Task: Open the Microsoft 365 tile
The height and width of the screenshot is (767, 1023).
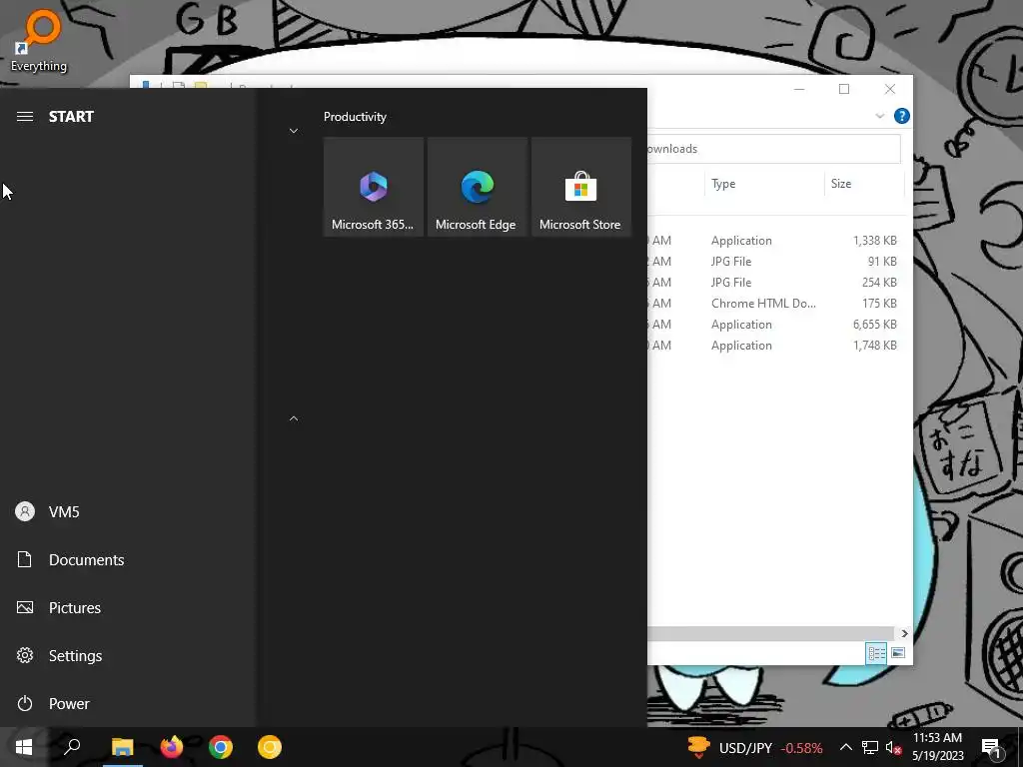Action: pyautogui.click(x=374, y=187)
